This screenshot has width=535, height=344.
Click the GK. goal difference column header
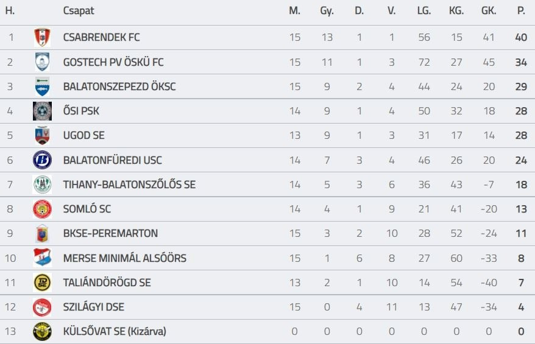coord(488,11)
